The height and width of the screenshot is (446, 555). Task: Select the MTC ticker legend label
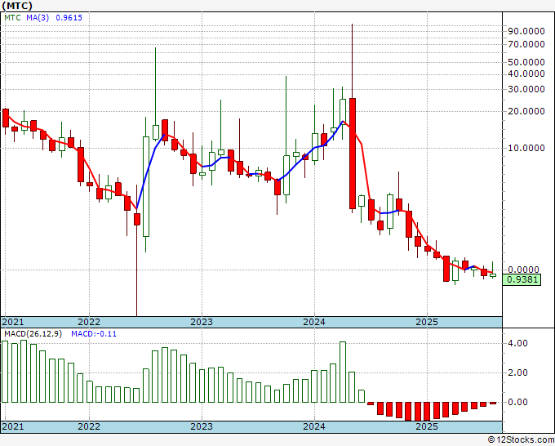coord(12,17)
